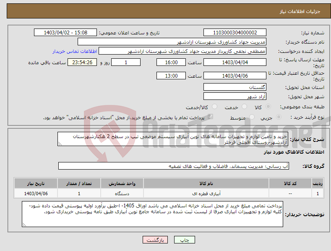Click the need date cell 1403/04/06 in table
The height and width of the screenshot is (251, 331).
pyautogui.click(x=36, y=193)
